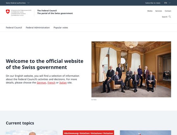The height and width of the screenshot is (135, 177).
Task: Expand the Swiss federal authorities dropdown
Action: [x=18, y=3]
